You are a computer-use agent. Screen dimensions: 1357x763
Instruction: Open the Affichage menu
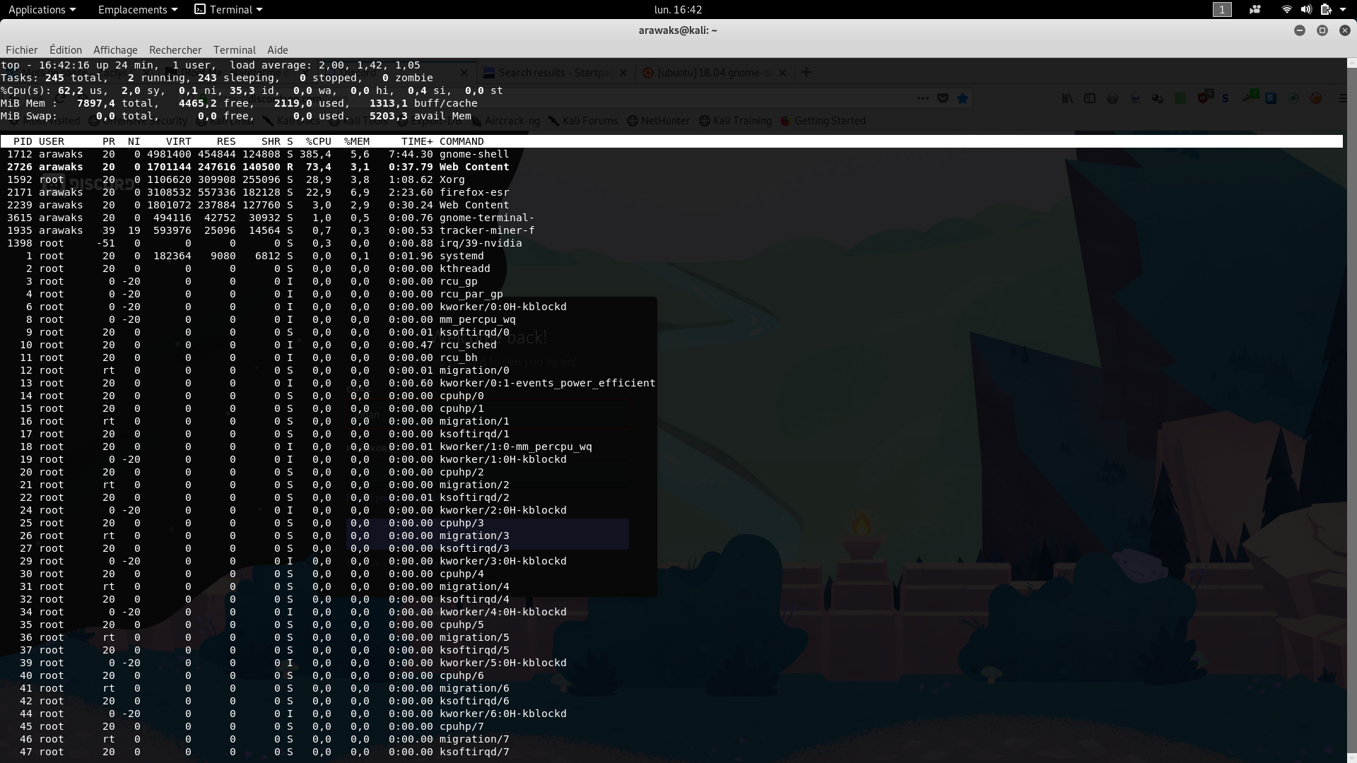(115, 49)
